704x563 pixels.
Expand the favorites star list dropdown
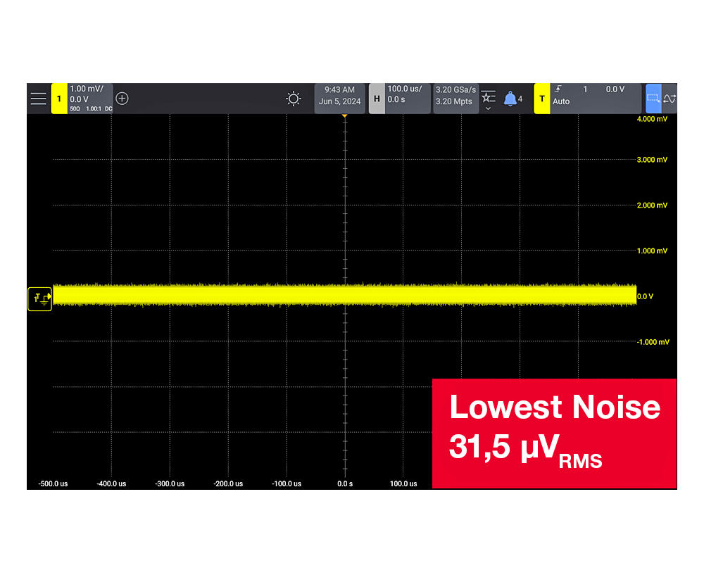[x=488, y=99]
